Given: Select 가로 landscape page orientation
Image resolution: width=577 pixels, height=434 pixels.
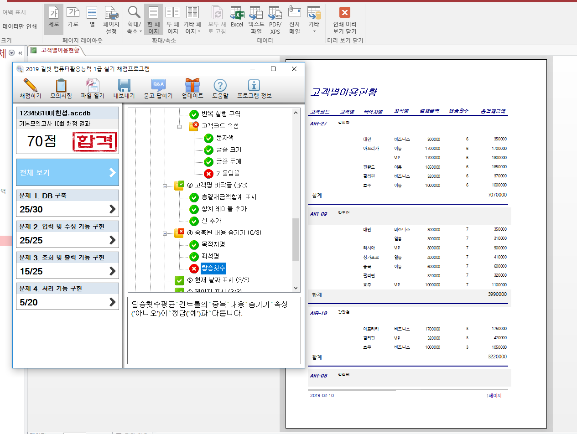Looking at the screenshot, I should pyautogui.click(x=73, y=17).
